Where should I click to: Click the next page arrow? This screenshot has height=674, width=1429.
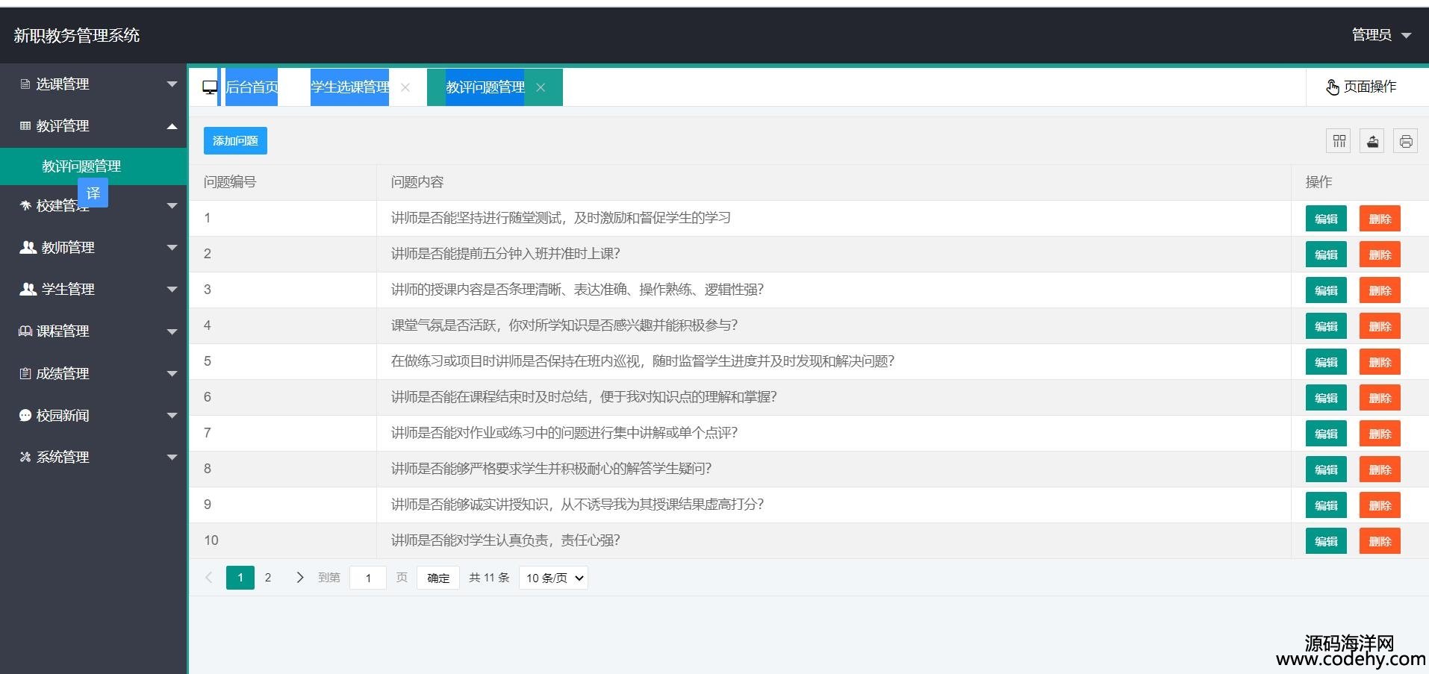click(x=299, y=578)
